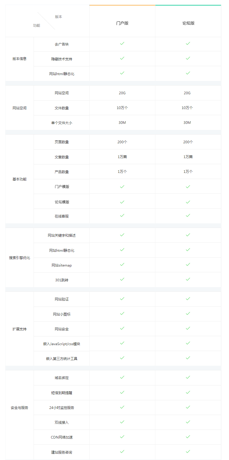Click 门户版 checkmark in 在线客服 row

(x=122, y=215)
